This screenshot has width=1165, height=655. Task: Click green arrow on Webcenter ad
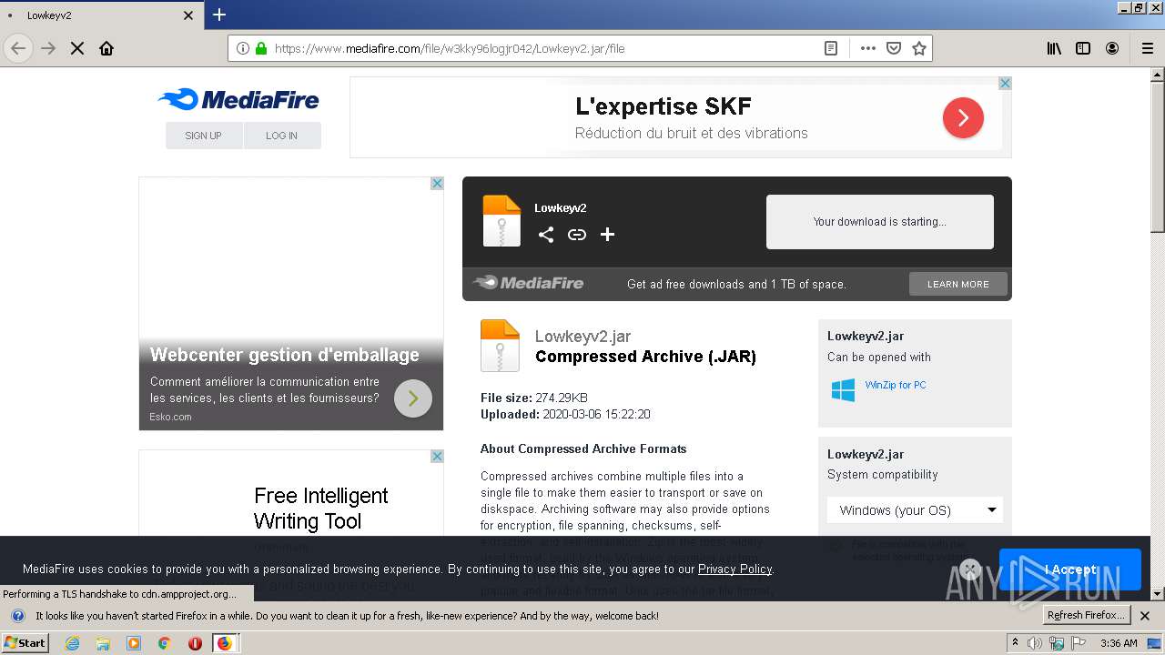[x=413, y=398]
